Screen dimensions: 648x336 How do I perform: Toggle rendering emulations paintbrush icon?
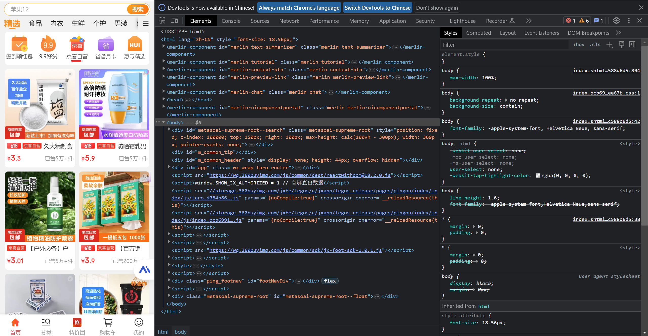(621, 45)
